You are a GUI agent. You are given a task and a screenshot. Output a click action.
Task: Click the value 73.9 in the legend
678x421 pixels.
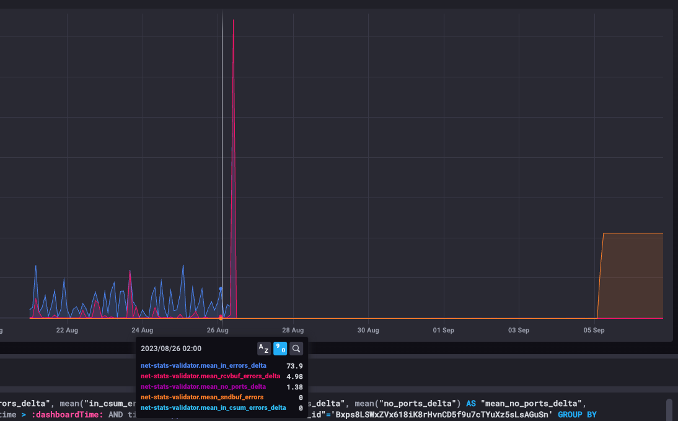[x=296, y=366]
